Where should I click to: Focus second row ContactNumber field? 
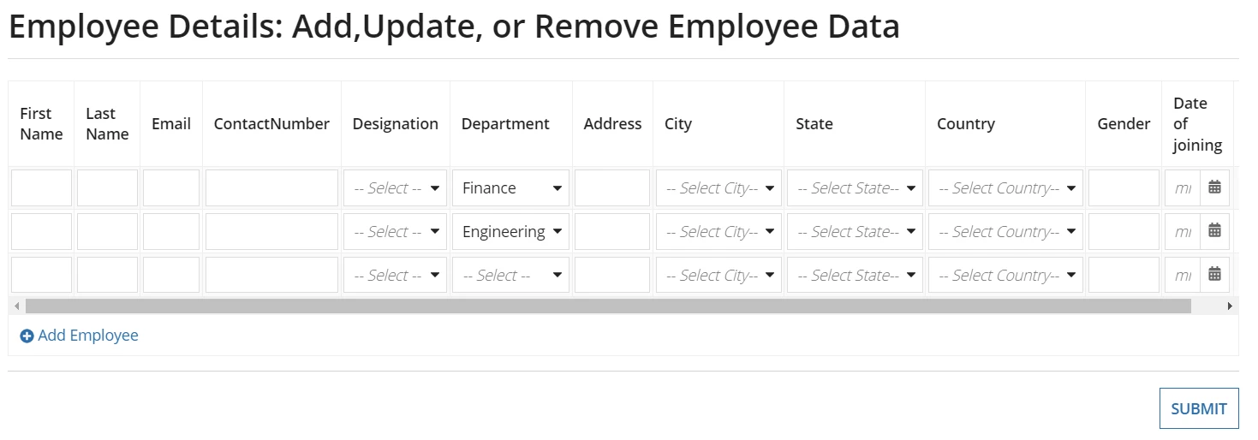click(x=271, y=231)
